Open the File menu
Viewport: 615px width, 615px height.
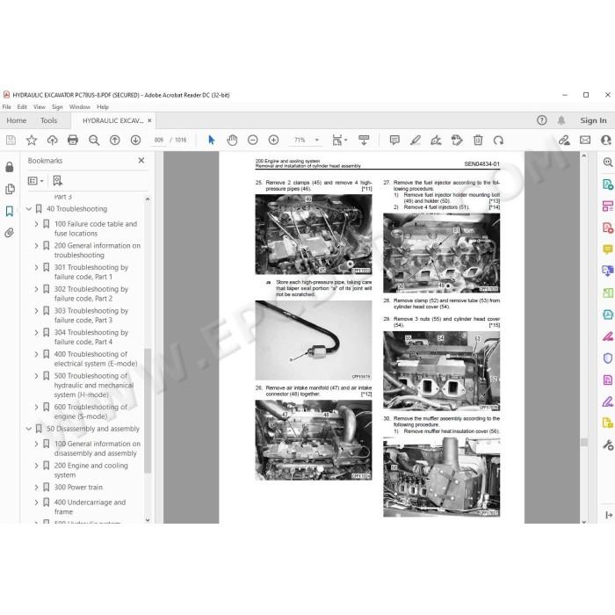tap(7, 106)
